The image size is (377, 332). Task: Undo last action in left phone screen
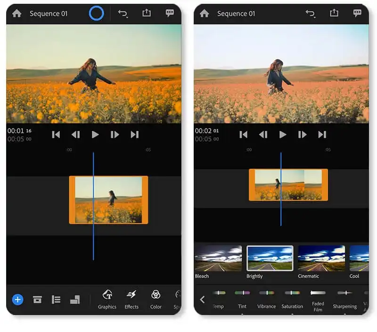[x=123, y=14]
